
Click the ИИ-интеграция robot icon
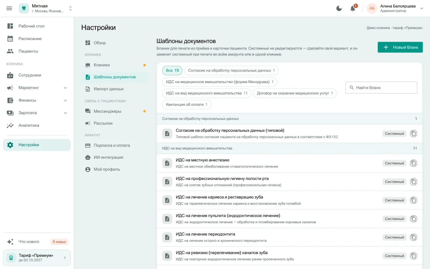tap(88, 157)
